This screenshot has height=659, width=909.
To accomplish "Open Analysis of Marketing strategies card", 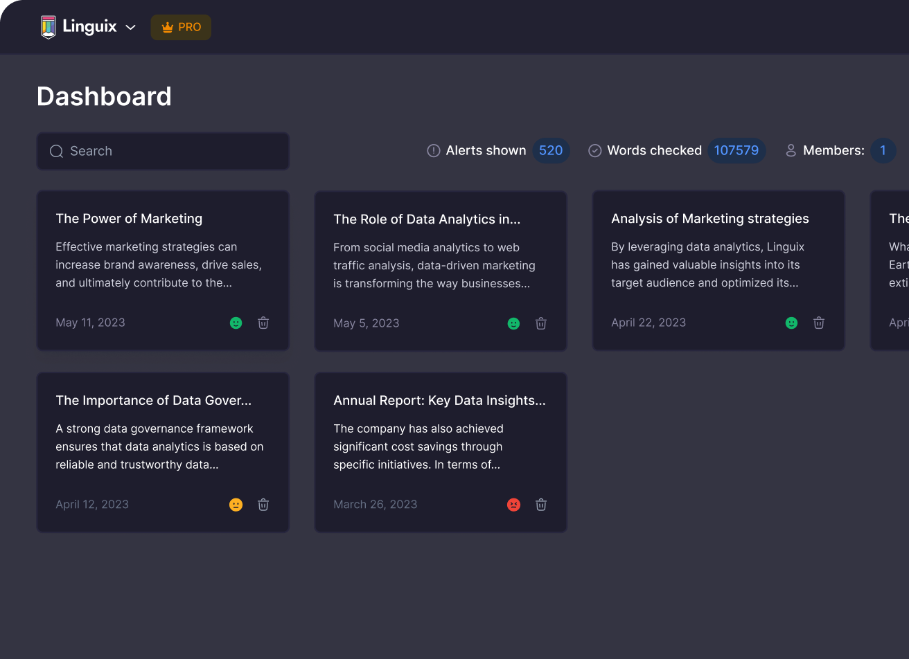I will (x=709, y=219).
